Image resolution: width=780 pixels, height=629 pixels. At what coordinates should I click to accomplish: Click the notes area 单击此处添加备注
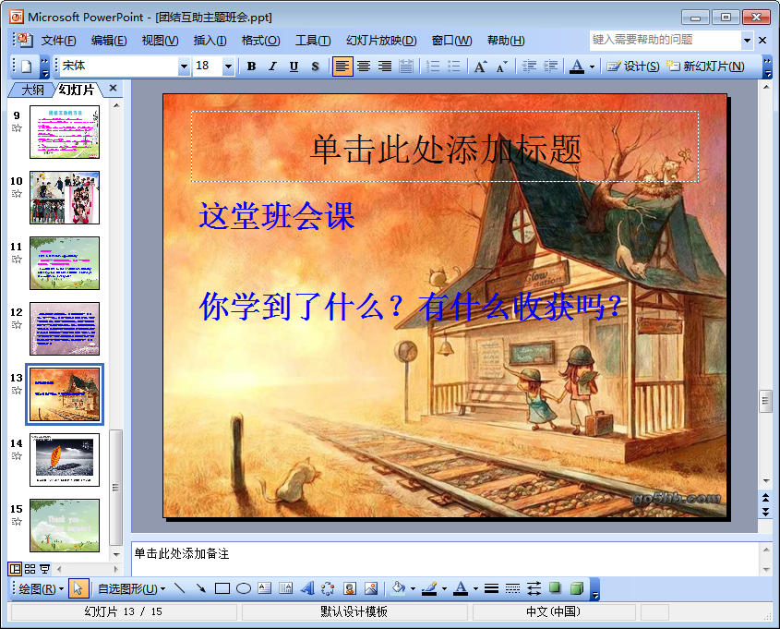click(x=445, y=559)
